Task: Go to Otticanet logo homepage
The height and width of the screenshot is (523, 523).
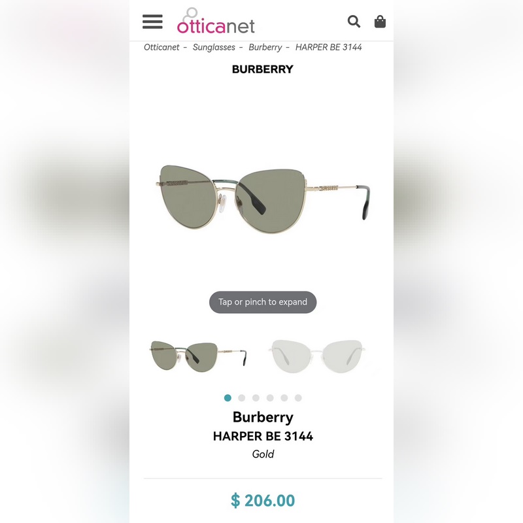Action: point(216,21)
